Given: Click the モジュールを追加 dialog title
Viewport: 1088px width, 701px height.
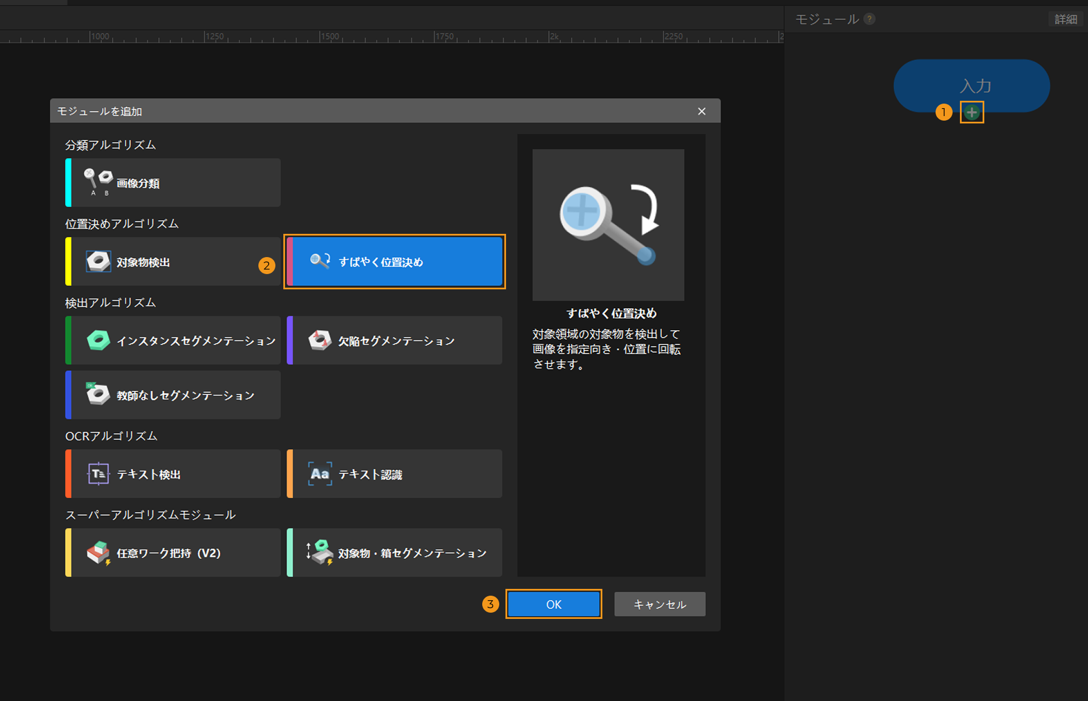Looking at the screenshot, I should click(100, 112).
